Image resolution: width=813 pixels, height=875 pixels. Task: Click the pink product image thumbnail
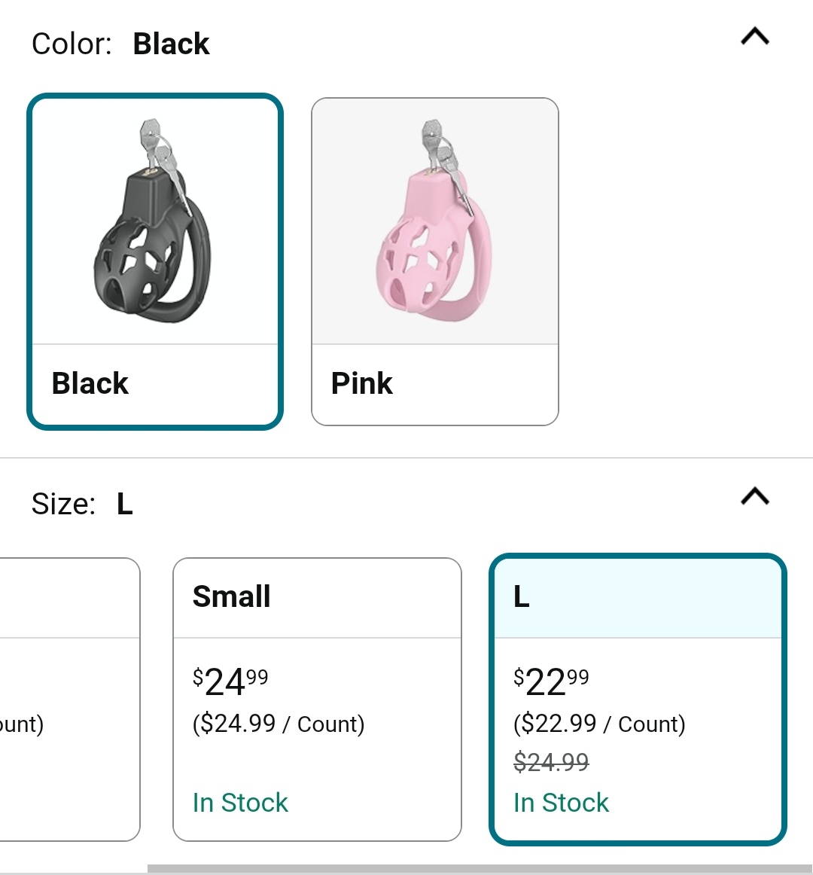coord(434,221)
